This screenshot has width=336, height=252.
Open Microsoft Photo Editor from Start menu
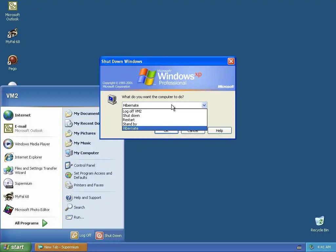pos(27,210)
